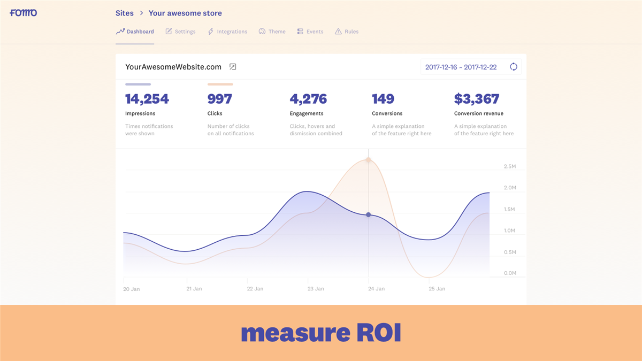Click the Theme palette icon

(x=262, y=32)
